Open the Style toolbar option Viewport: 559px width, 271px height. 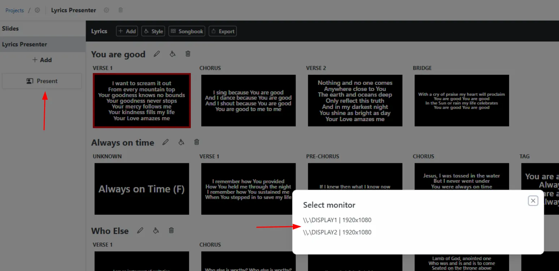click(x=153, y=31)
